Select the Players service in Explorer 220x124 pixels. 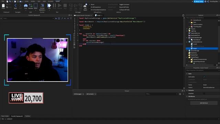pyautogui.click(x=193, y=29)
